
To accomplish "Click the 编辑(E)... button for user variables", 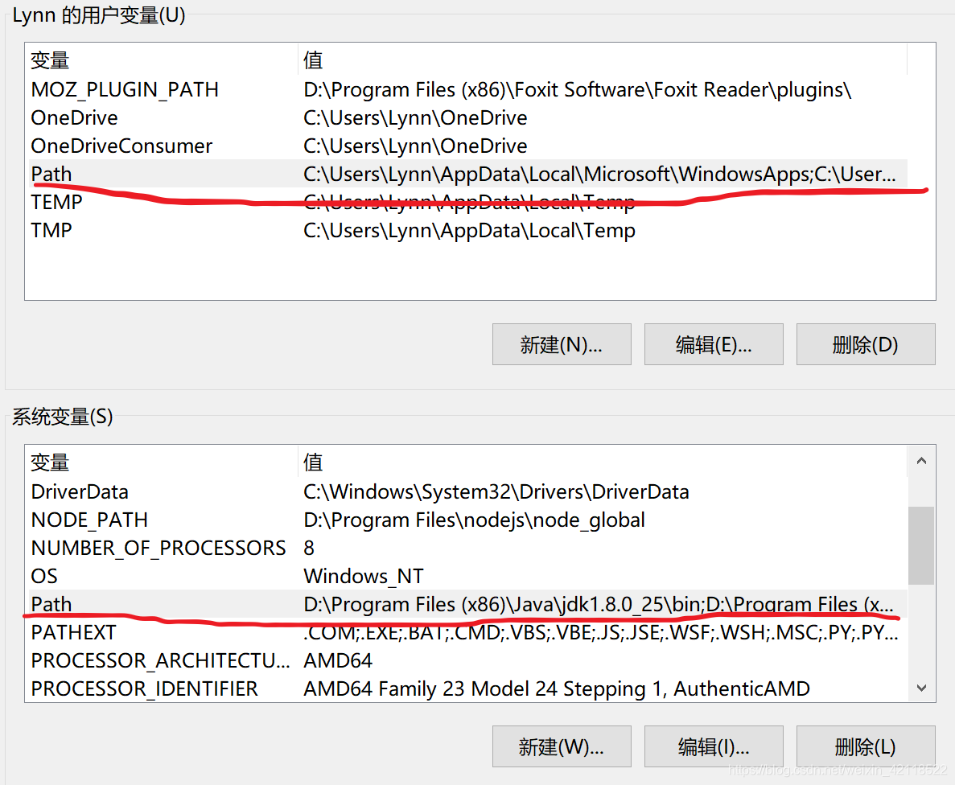I will tap(714, 345).
